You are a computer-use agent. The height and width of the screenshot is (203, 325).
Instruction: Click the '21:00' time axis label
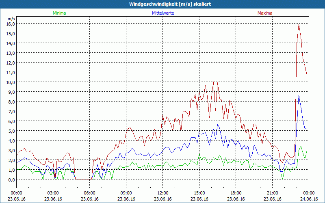tap(272, 193)
